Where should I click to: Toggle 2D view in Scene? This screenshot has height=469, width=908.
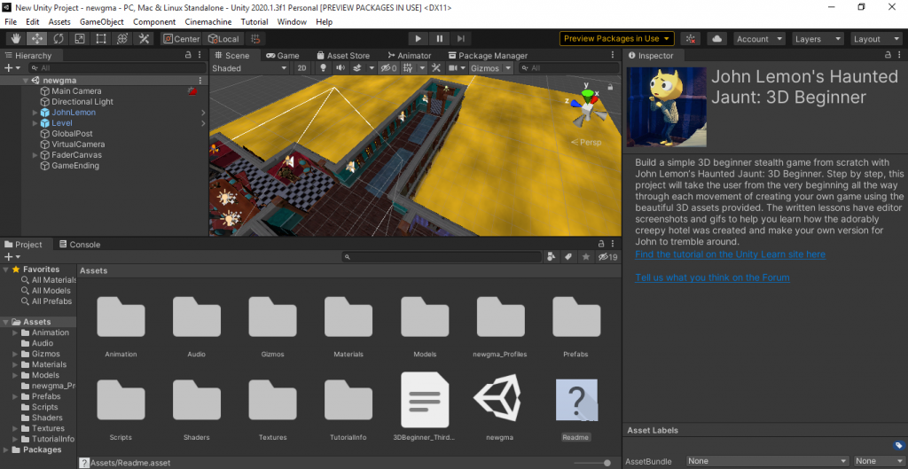click(x=301, y=67)
